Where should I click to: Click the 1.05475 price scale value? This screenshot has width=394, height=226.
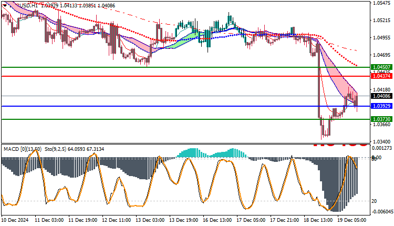[382, 3]
